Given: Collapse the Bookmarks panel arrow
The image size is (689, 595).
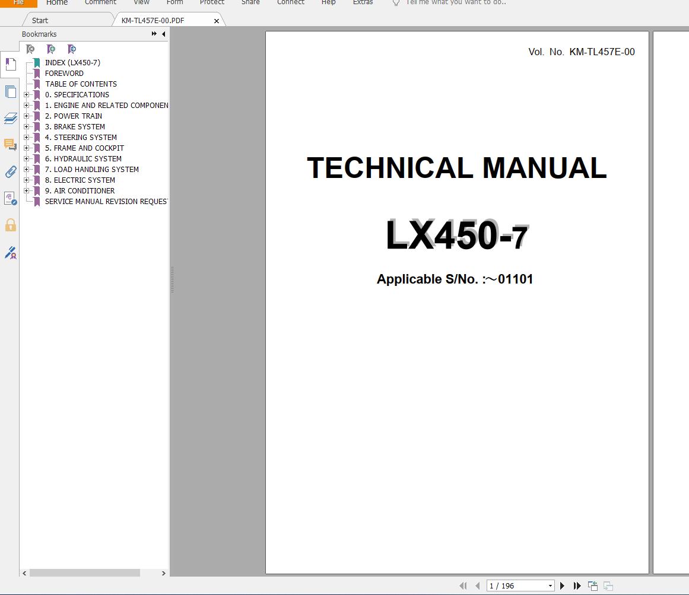Looking at the screenshot, I should point(163,34).
